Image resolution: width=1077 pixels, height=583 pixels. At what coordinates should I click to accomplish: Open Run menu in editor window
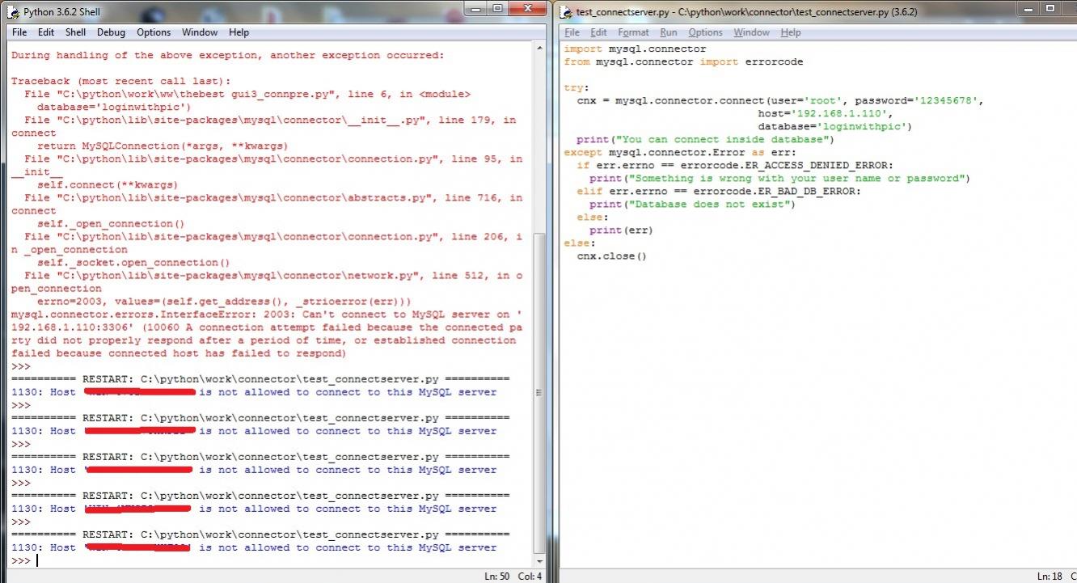pos(669,32)
